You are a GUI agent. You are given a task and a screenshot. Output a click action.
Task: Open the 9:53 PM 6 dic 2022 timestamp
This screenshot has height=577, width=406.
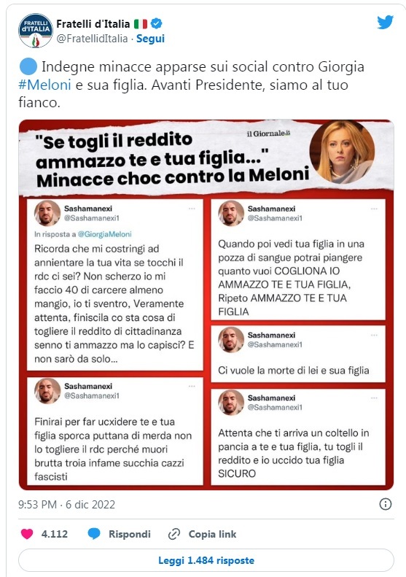point(66,504)
